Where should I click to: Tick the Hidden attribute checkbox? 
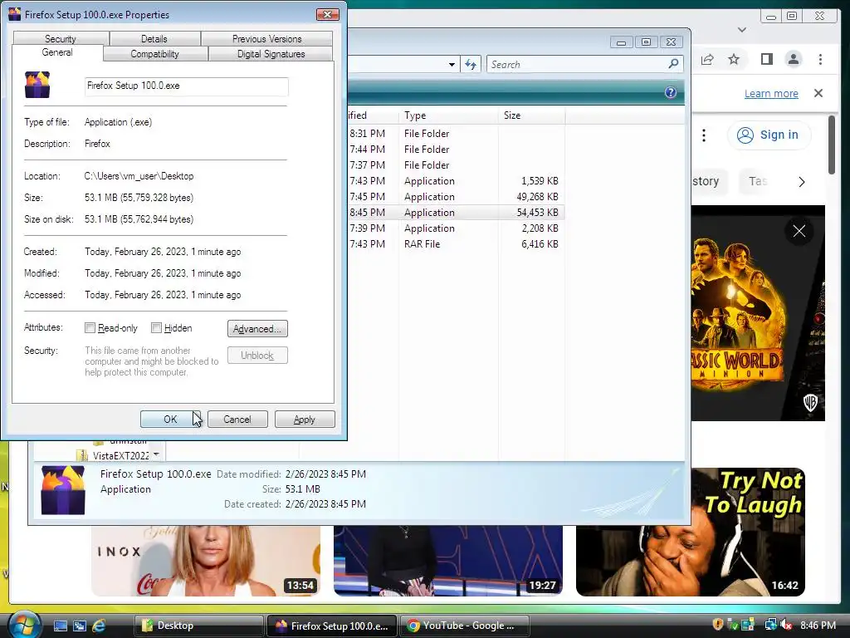coord(156,327)
